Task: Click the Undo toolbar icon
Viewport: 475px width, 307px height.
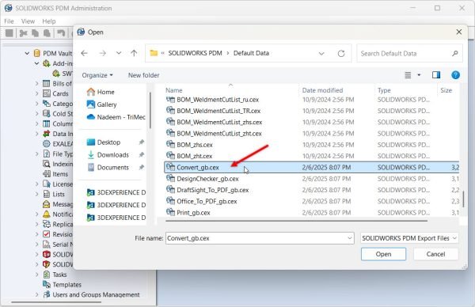Action: click(61, 33)
